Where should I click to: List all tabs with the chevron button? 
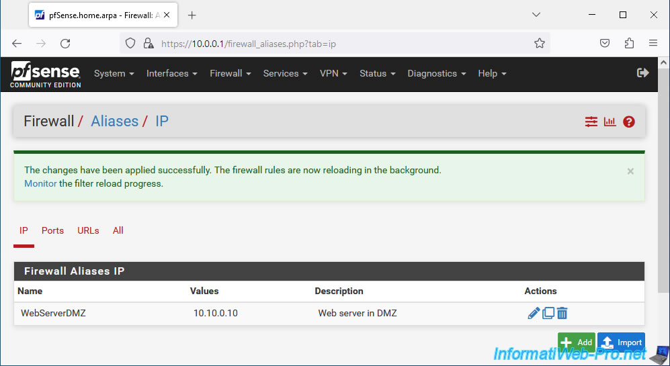[536, 15]
